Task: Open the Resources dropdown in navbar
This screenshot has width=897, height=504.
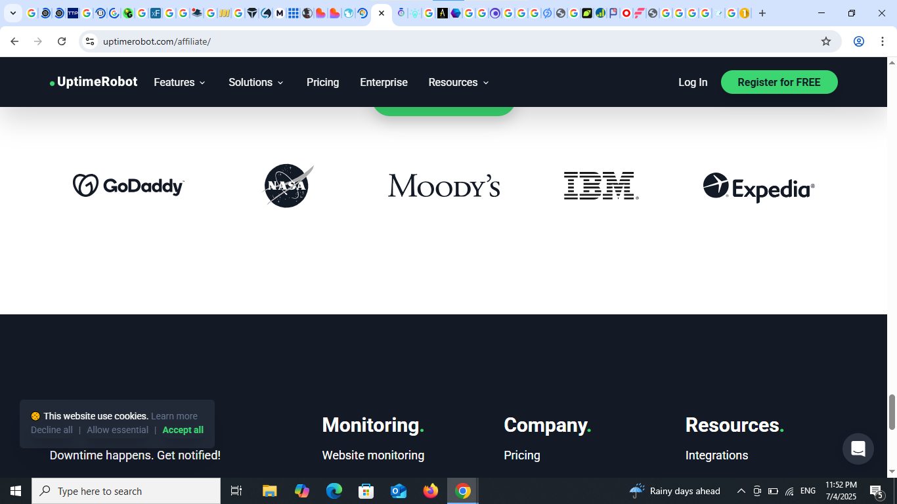Action: [x=459, y=82]
